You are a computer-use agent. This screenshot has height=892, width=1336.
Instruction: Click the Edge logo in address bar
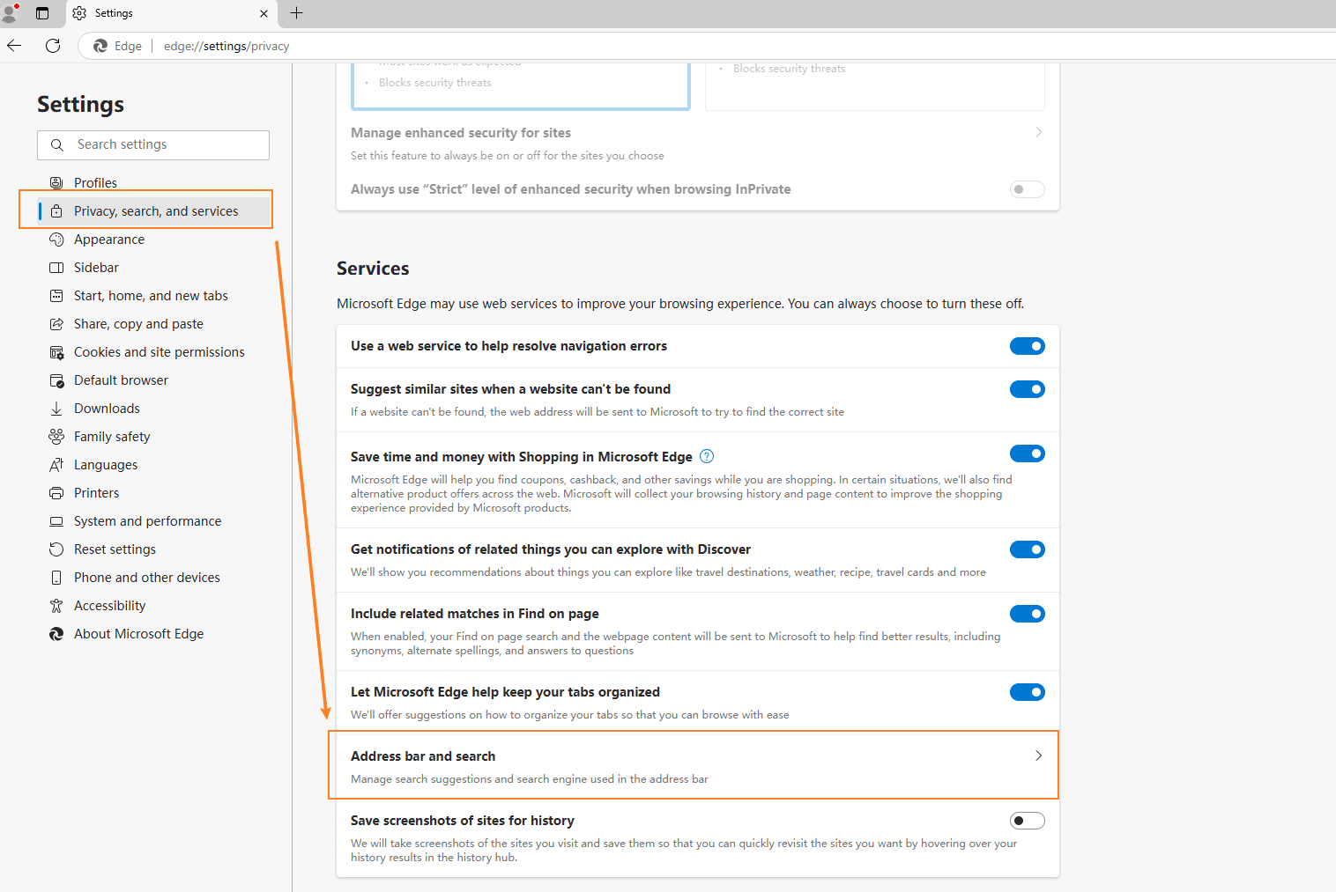click(100, 46)
